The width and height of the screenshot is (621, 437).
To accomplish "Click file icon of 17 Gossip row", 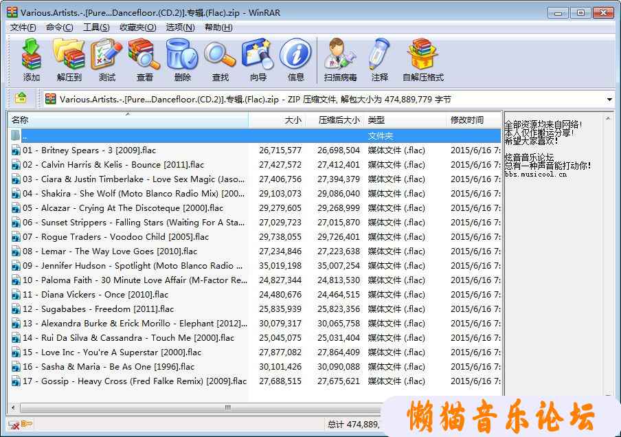I will 16,381.
